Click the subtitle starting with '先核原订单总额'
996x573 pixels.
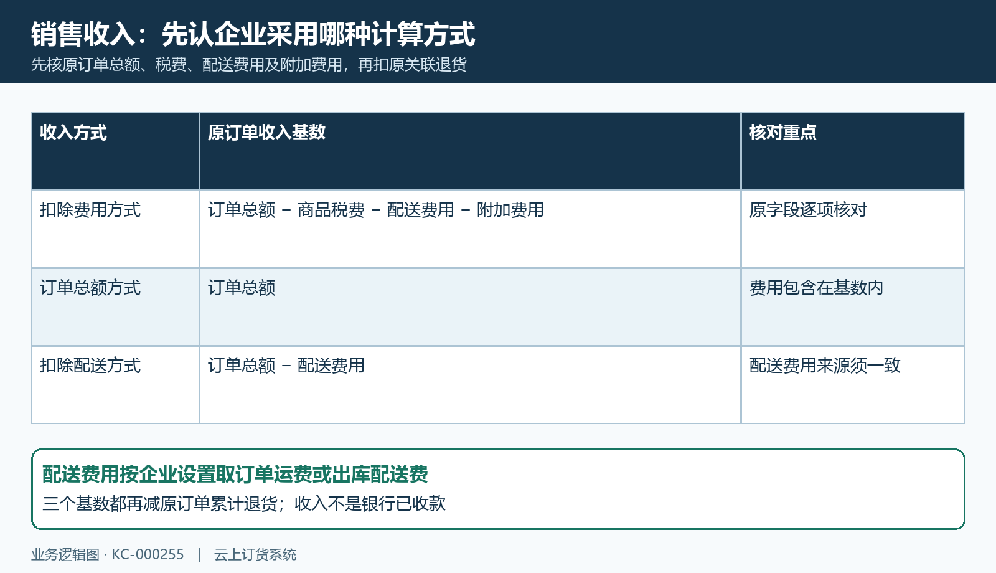coord(249,65)
